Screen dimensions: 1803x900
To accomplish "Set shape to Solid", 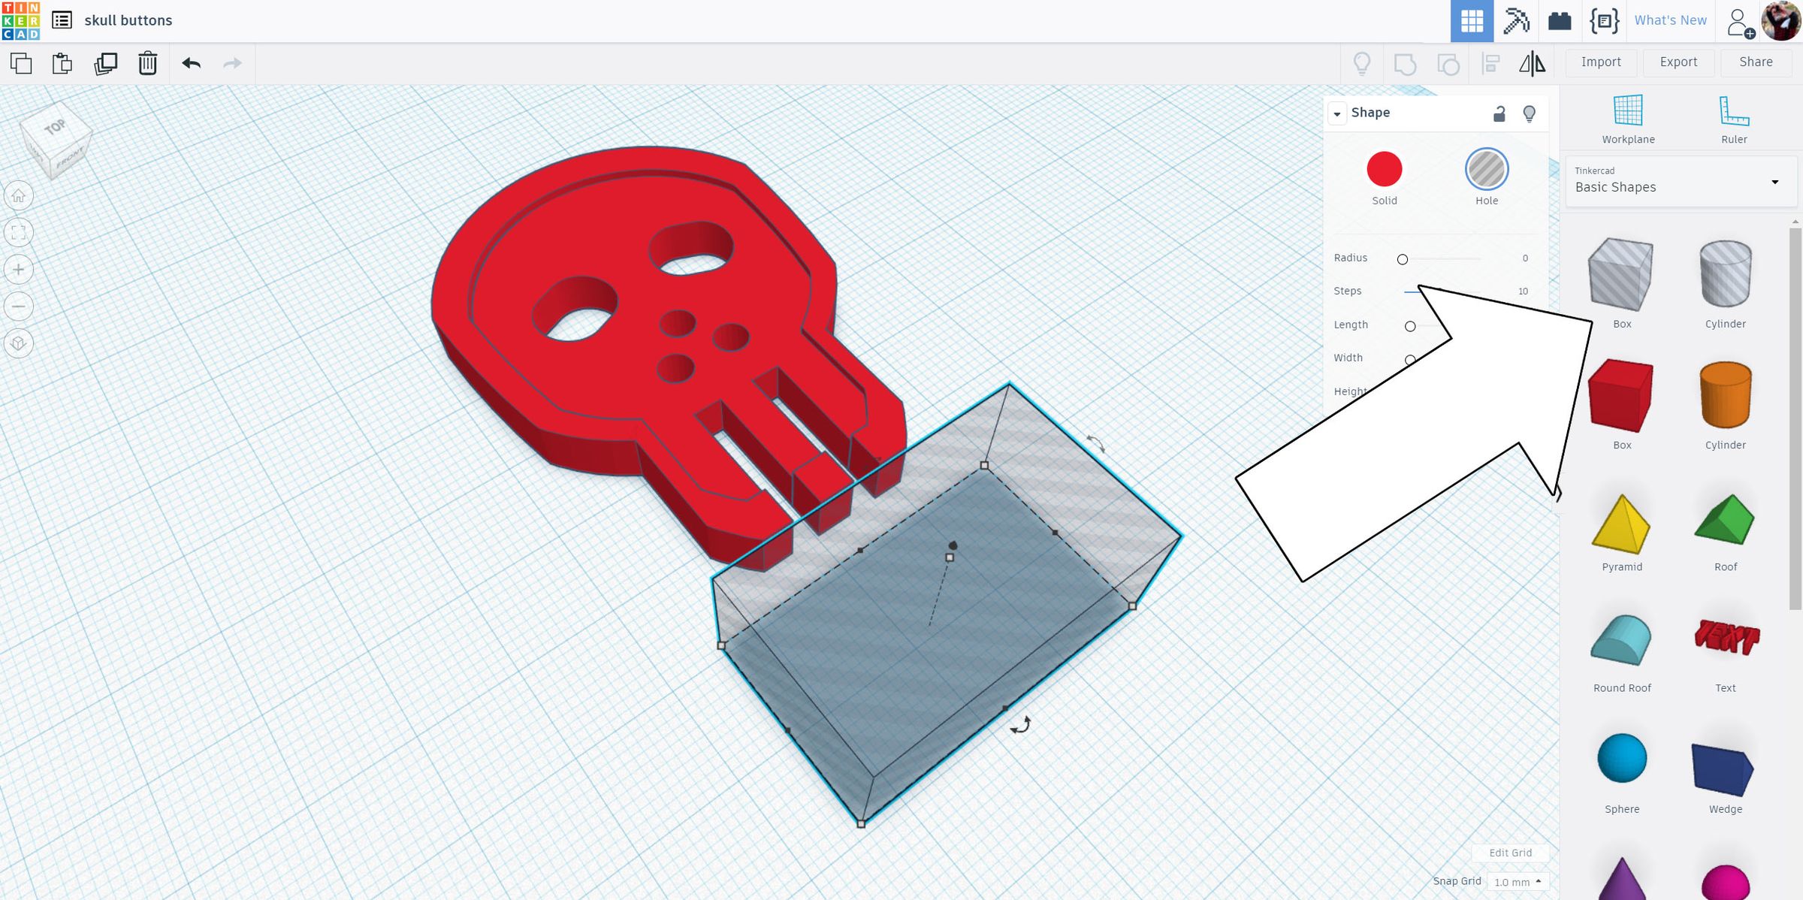I will click(x=1384, y=169).
